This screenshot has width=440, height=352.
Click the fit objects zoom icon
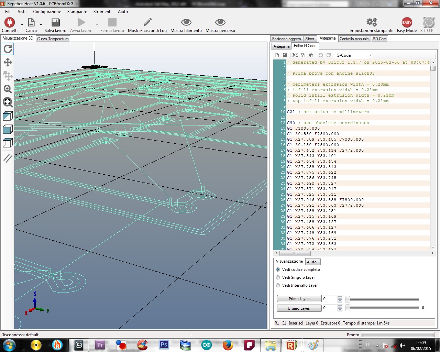click(8, 102)
